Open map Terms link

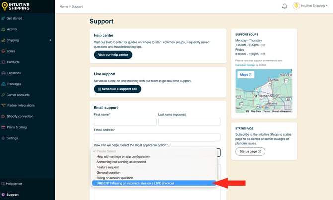point(266,111)
